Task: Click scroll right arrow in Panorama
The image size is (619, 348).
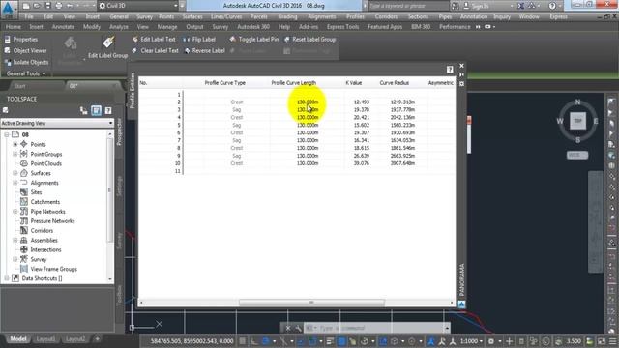Action: point(452,303)
